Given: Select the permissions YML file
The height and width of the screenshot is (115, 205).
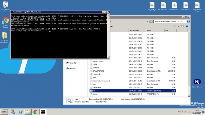Looking at the screenshot, I should pyautogui.click(x=133, y=87).
